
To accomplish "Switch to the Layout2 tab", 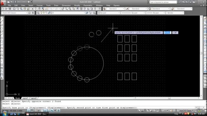I will tap(34, 98).
